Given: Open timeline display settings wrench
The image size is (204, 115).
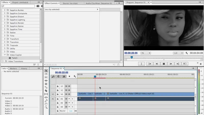Looking at the screenshot, I should coord(75,76).
